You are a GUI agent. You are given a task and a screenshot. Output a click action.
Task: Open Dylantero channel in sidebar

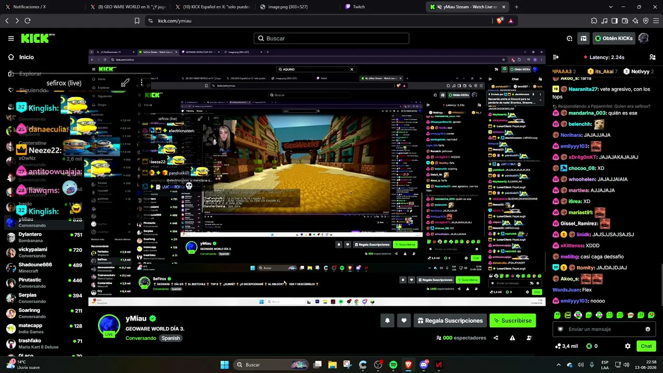[45, 237]
